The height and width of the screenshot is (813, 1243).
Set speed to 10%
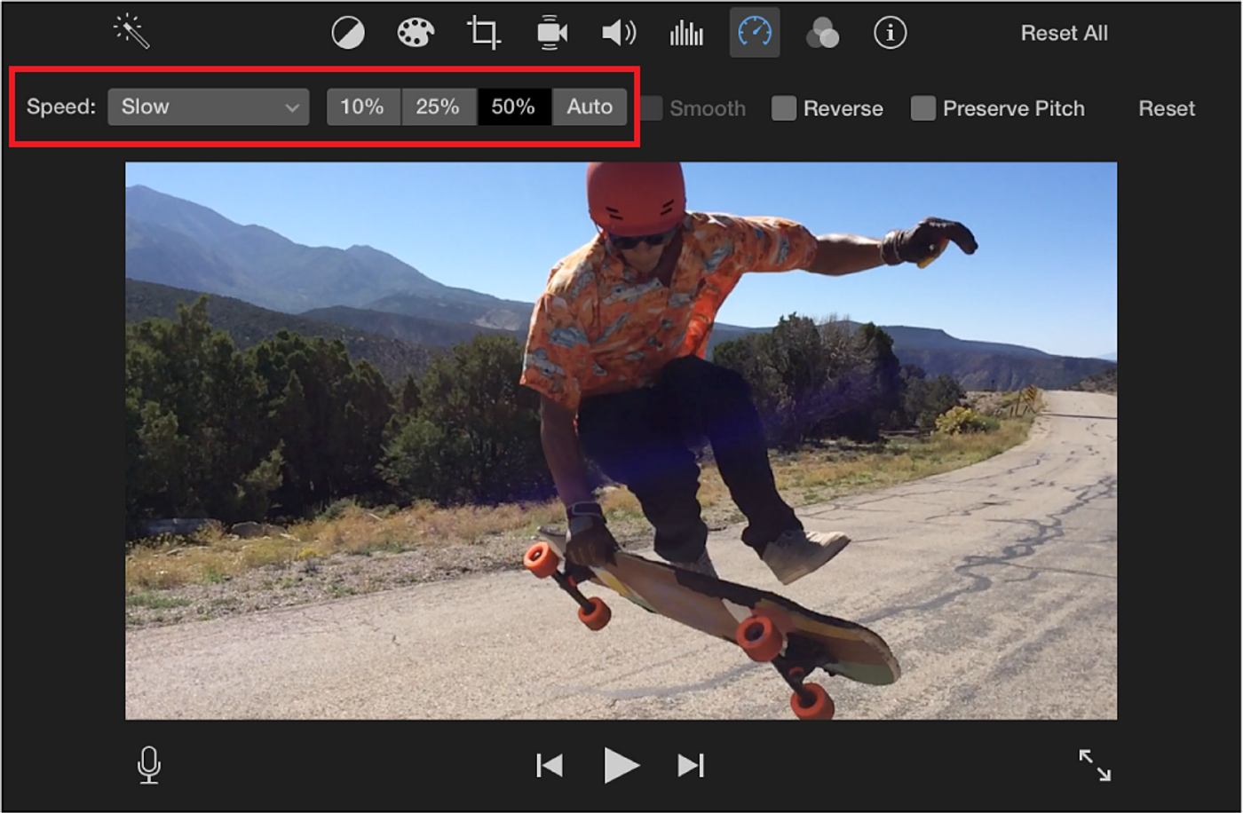coord(363,107)
